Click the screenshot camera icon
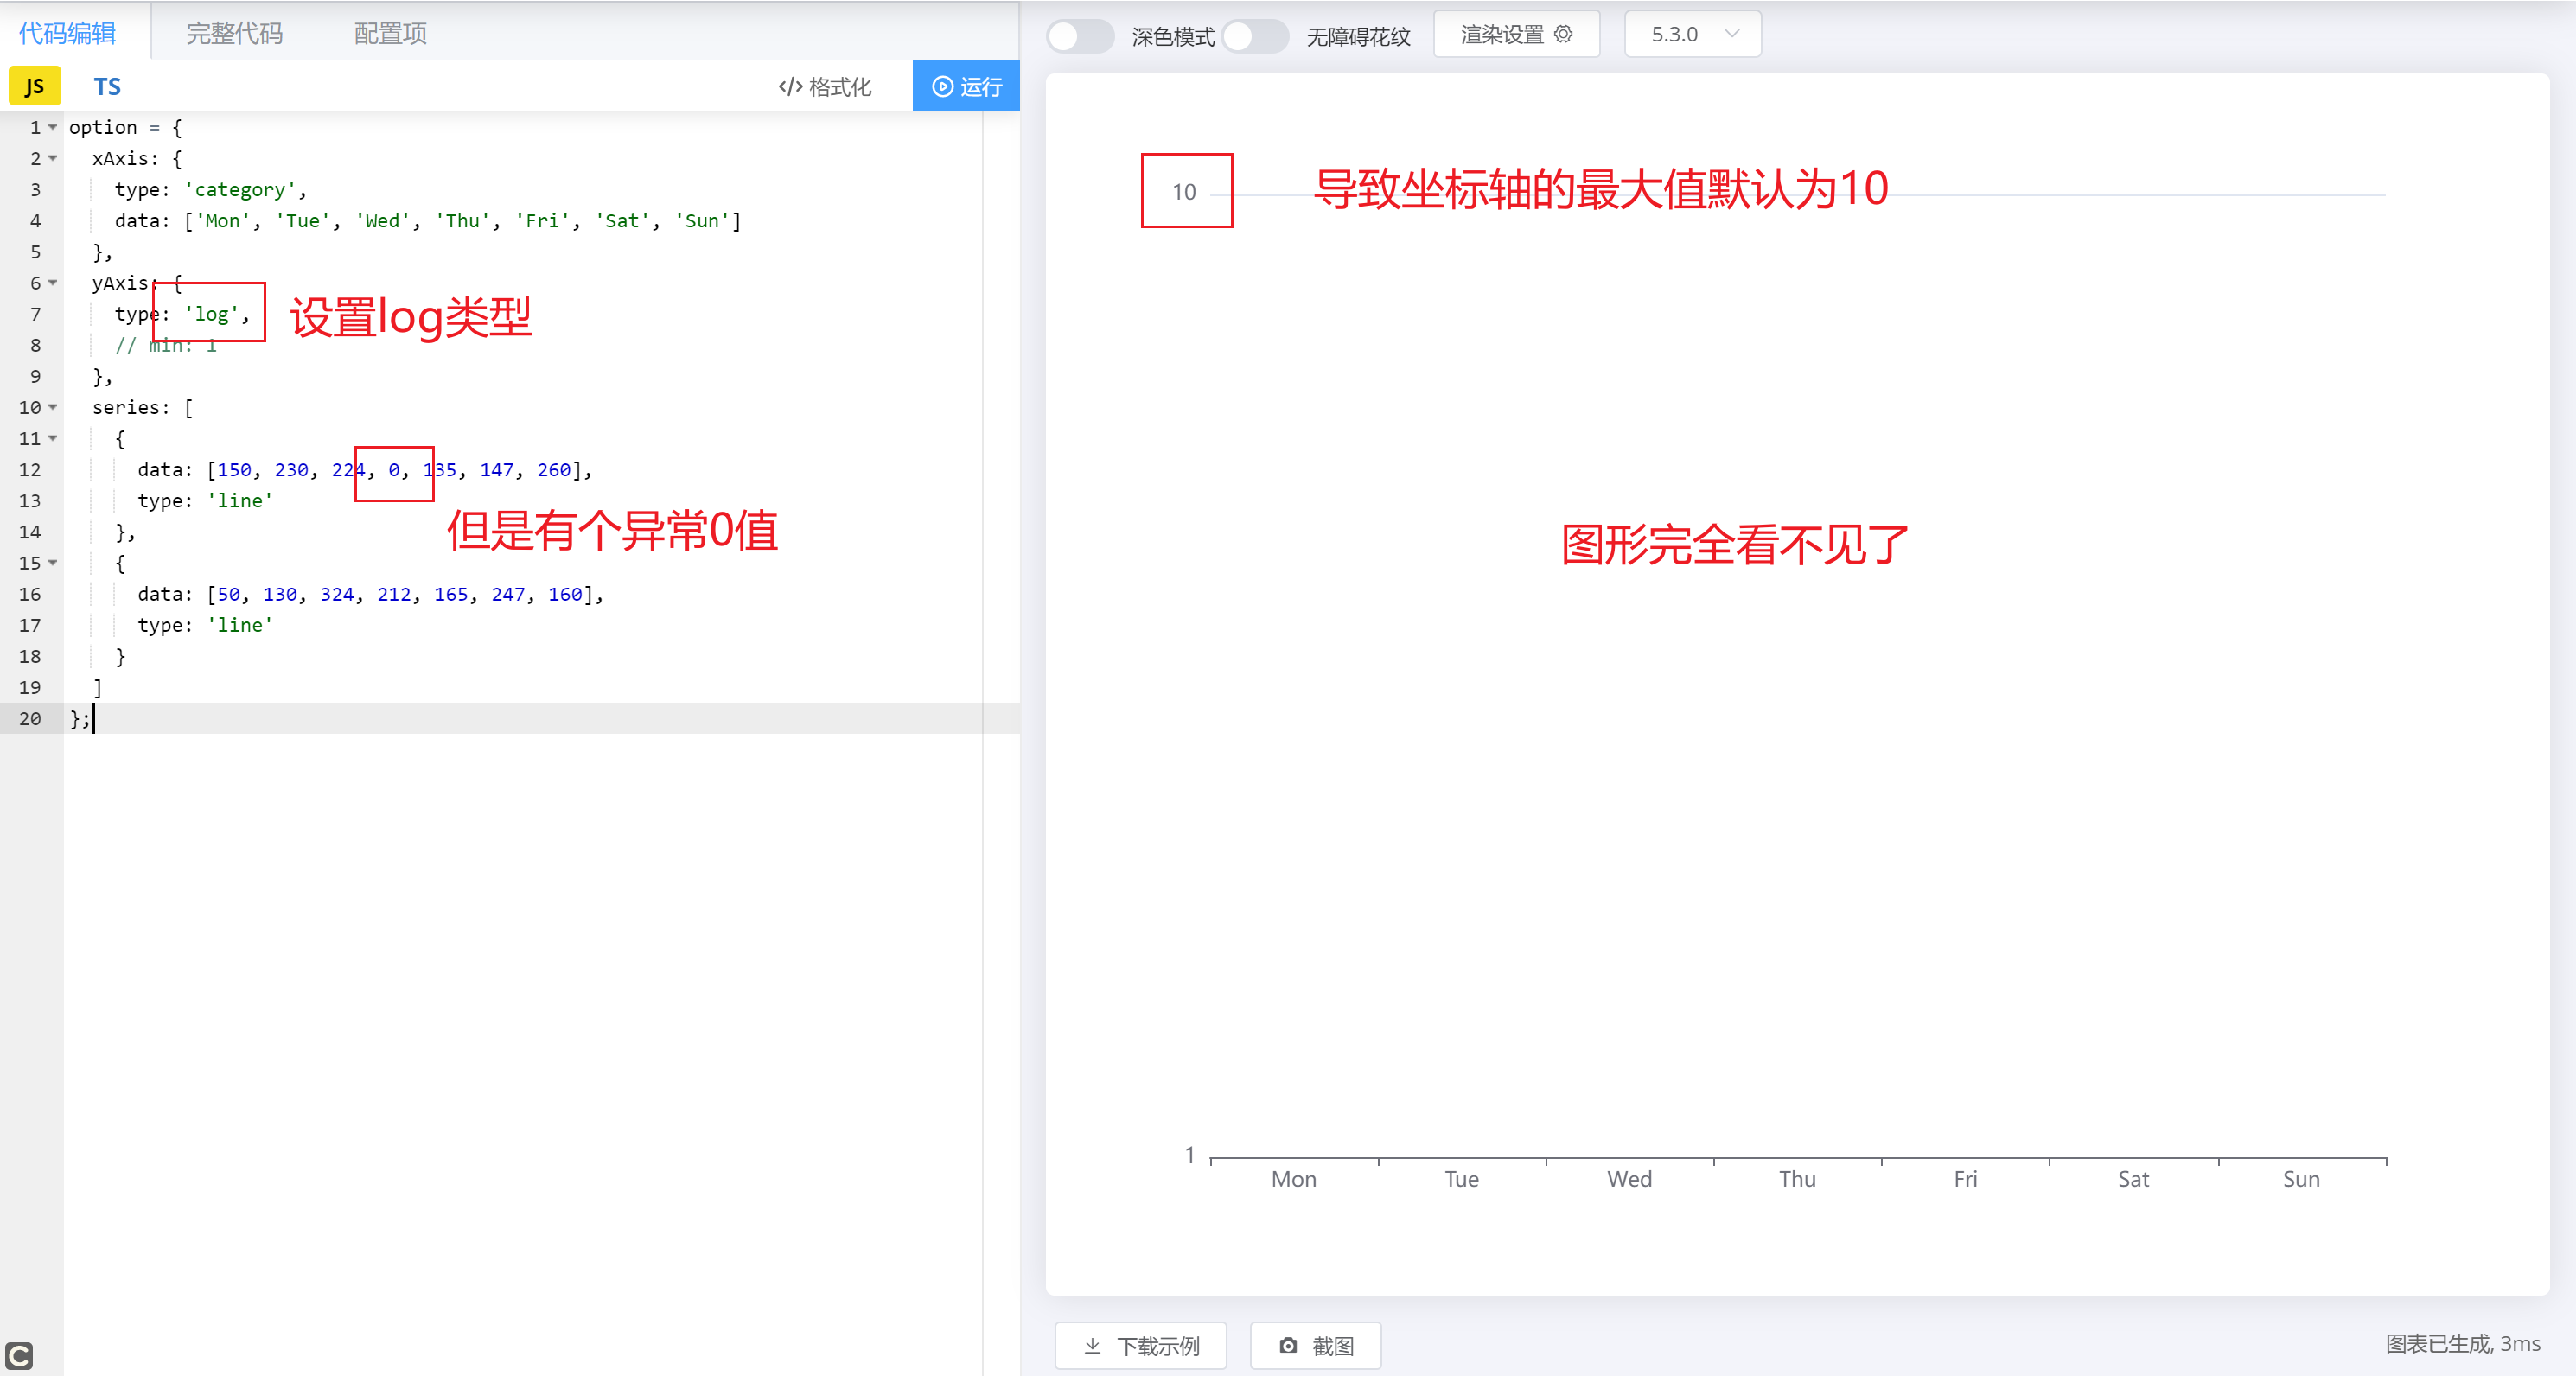The height and width of the screenshot is (1376, 2576). pyautogui.click(x=1288, y=1346)
